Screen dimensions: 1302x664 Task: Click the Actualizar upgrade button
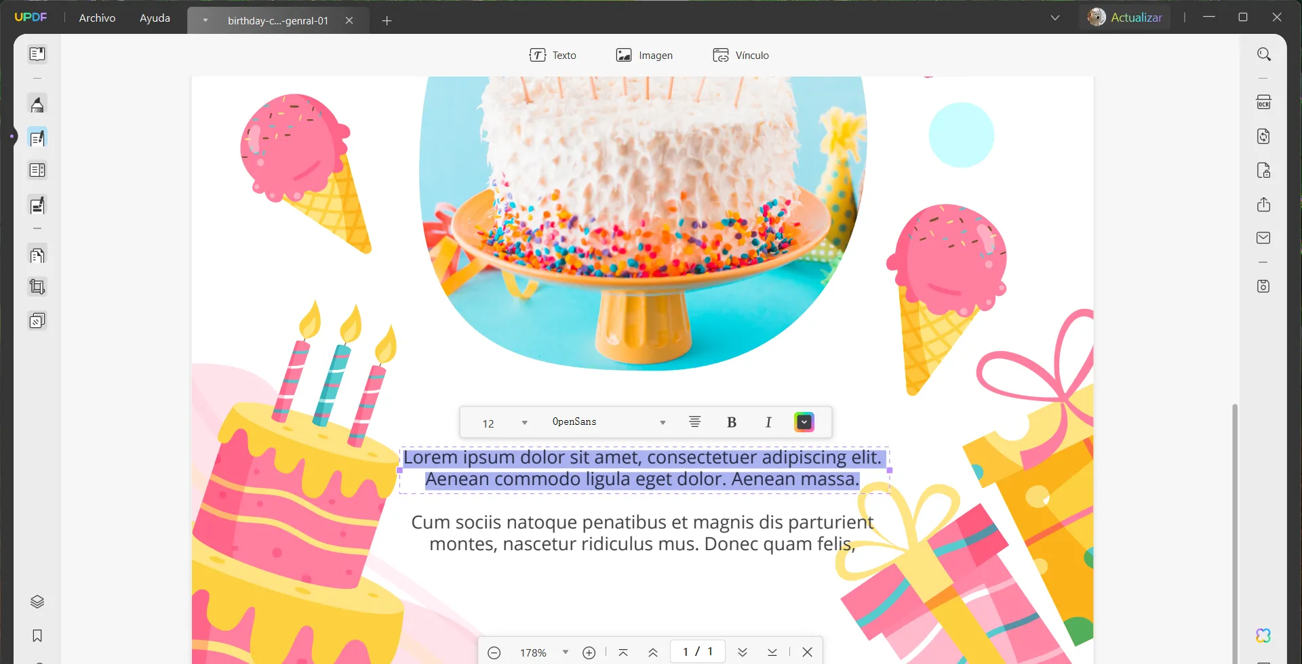coord(1125,18)
